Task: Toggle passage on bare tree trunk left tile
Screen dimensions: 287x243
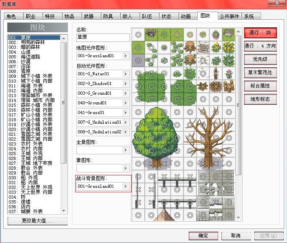Action: [x=203, y=164]
